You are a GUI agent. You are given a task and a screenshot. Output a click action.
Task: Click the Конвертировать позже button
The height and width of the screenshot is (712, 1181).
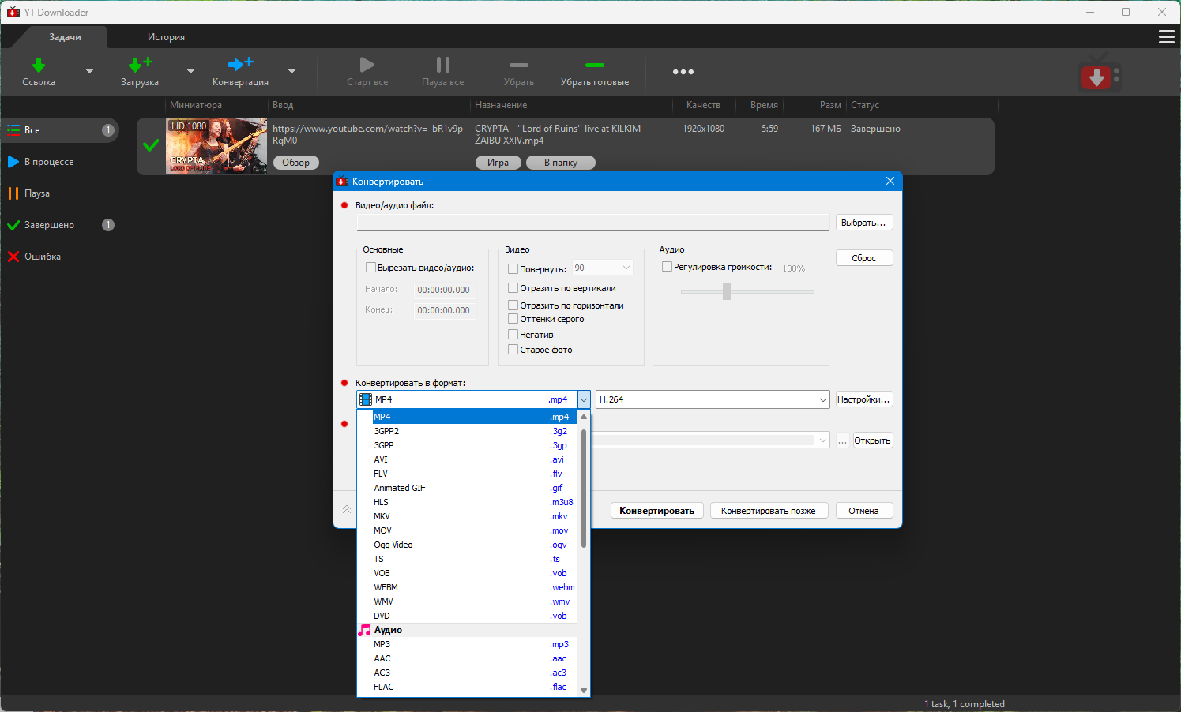768,511
